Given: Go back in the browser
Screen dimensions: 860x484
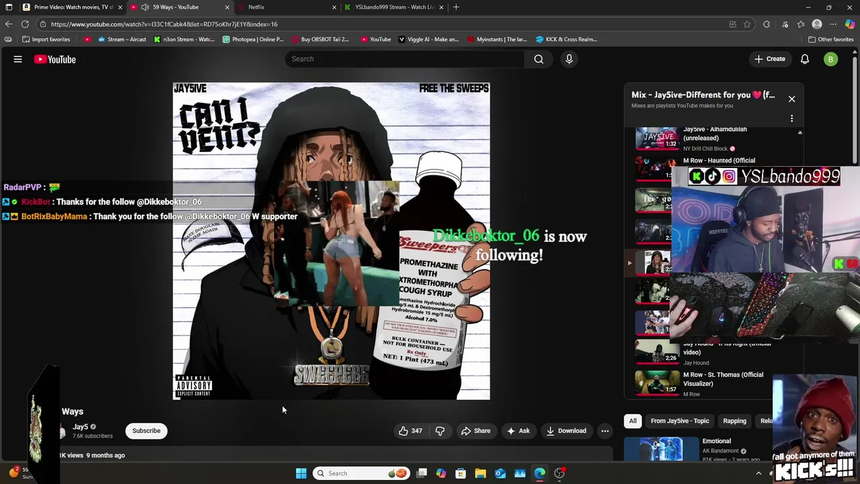Looking at the screenshot, I should (8, 24).
